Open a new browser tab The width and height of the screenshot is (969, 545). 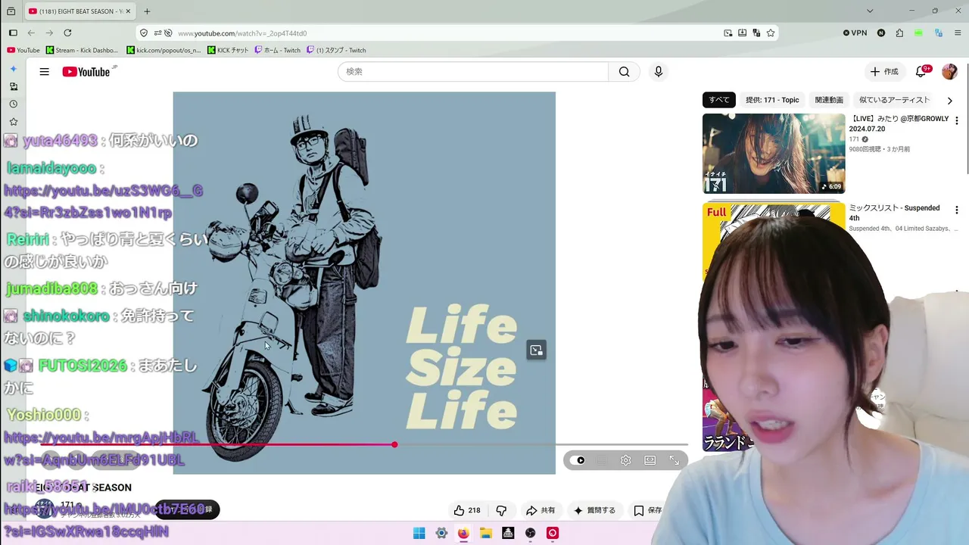pos(147,11)
